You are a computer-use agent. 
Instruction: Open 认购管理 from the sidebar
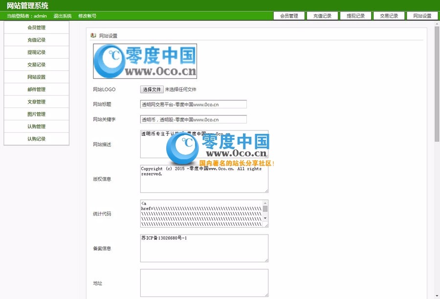click(x=36, y=126)
